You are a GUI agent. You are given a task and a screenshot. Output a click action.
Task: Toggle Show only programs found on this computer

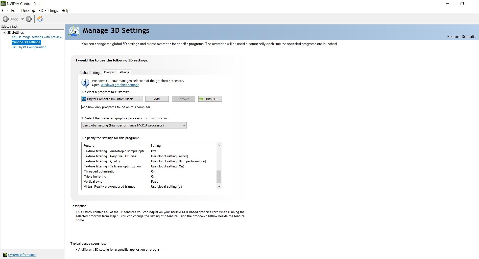(x=83, y=107)
